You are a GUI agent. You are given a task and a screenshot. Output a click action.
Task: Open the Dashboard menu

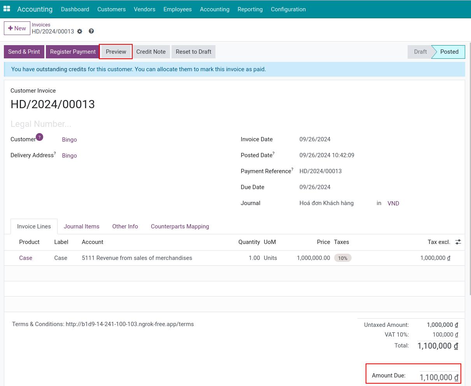tap(75, 9)
